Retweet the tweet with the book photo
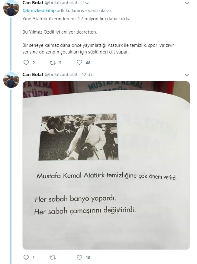Viewport: 197px width, 264px height. [53, 257]
